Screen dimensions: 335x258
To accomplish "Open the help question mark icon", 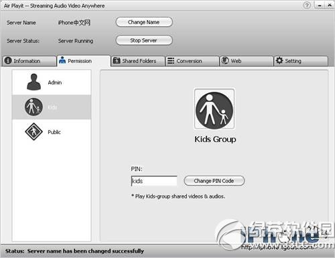I will (x=308, y=5).
